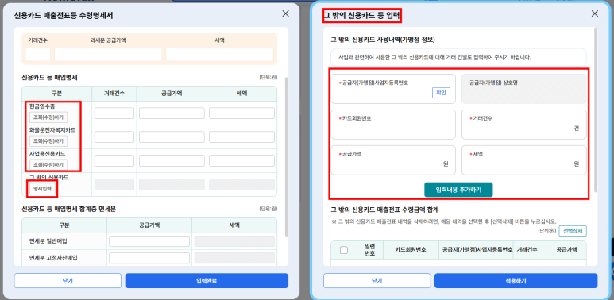The height and width of the screenshot is (300, 614).
Task: Focus 사업용신용카드 세액 input
Action: click(241, 161)
